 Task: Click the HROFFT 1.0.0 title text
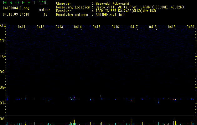click(x=24, y=2)
